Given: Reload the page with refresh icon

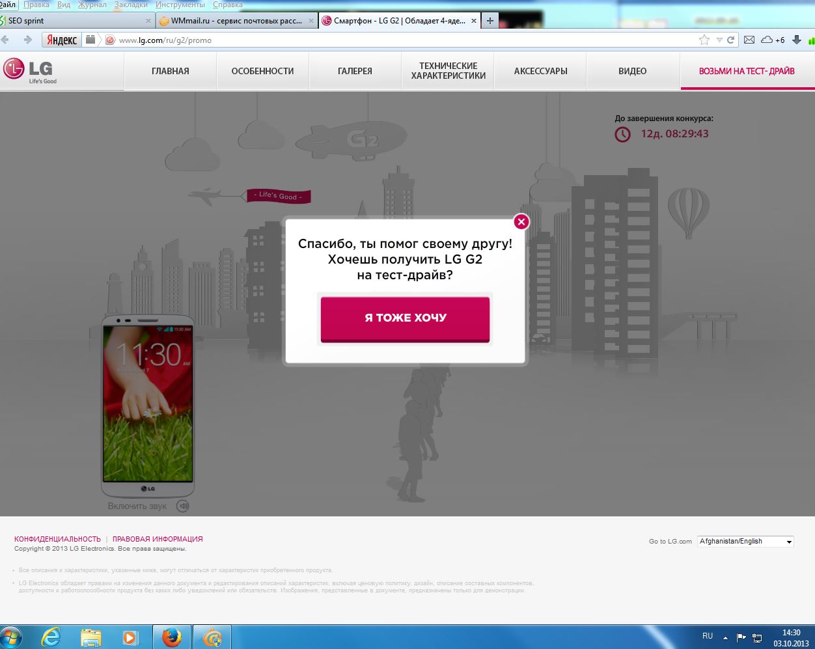Looking at the screenshot, I should click(x=730, y=40).
